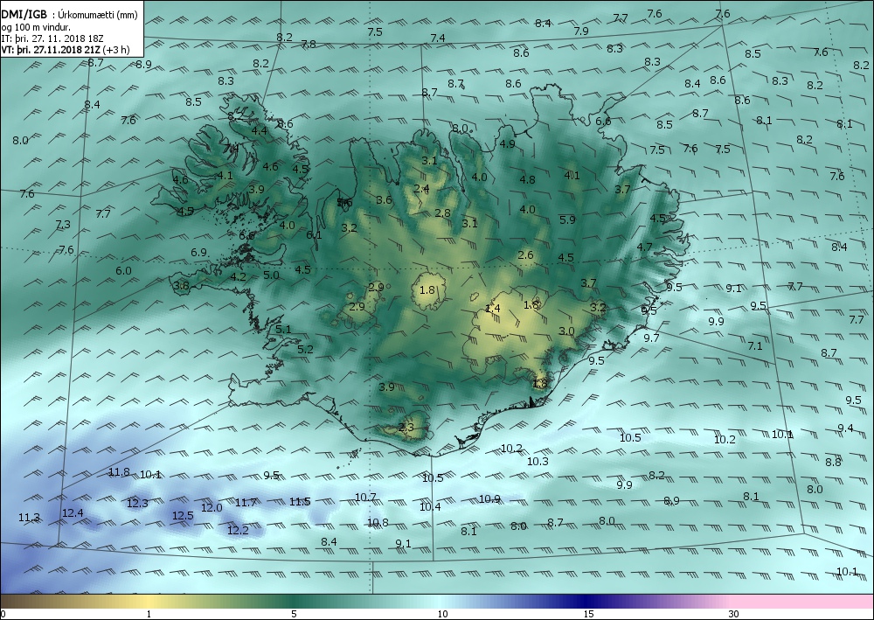Click the 11.5 precipitation value
874x620 pixels.
(x=300, y=502)
